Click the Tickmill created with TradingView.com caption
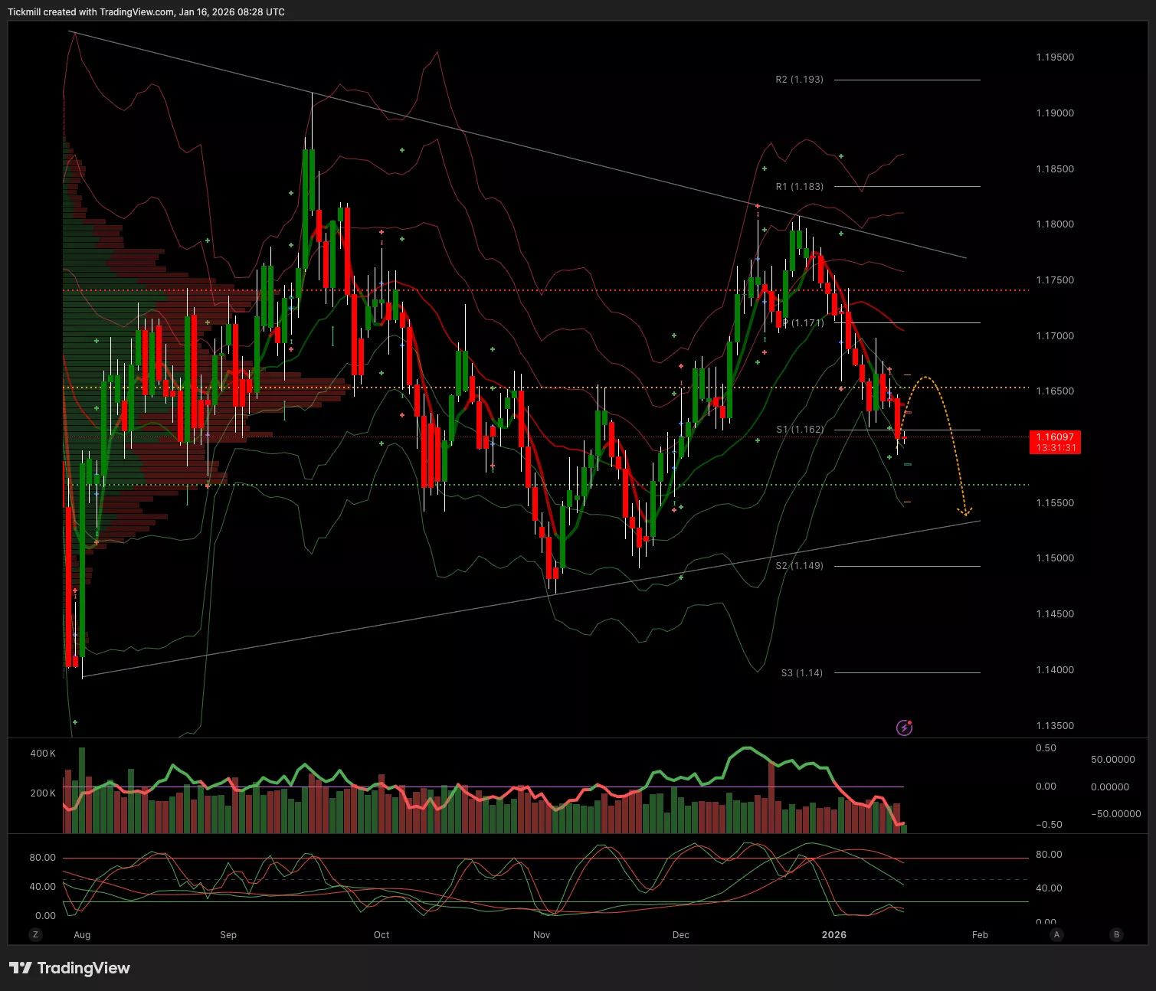The height and width of the screenshot is (991, 1156). point(146,12)
